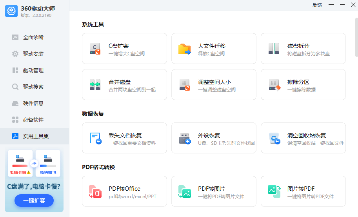Open 图片转PDF title
Viewport: 358px width, 217px height.
pos(301,189)
